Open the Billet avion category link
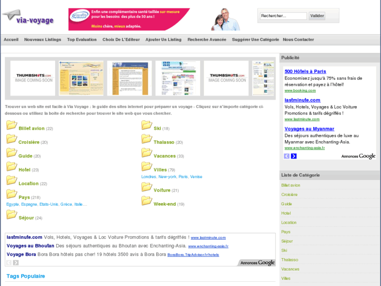This screenshot has height=286, width=381. tap(31, 129)
